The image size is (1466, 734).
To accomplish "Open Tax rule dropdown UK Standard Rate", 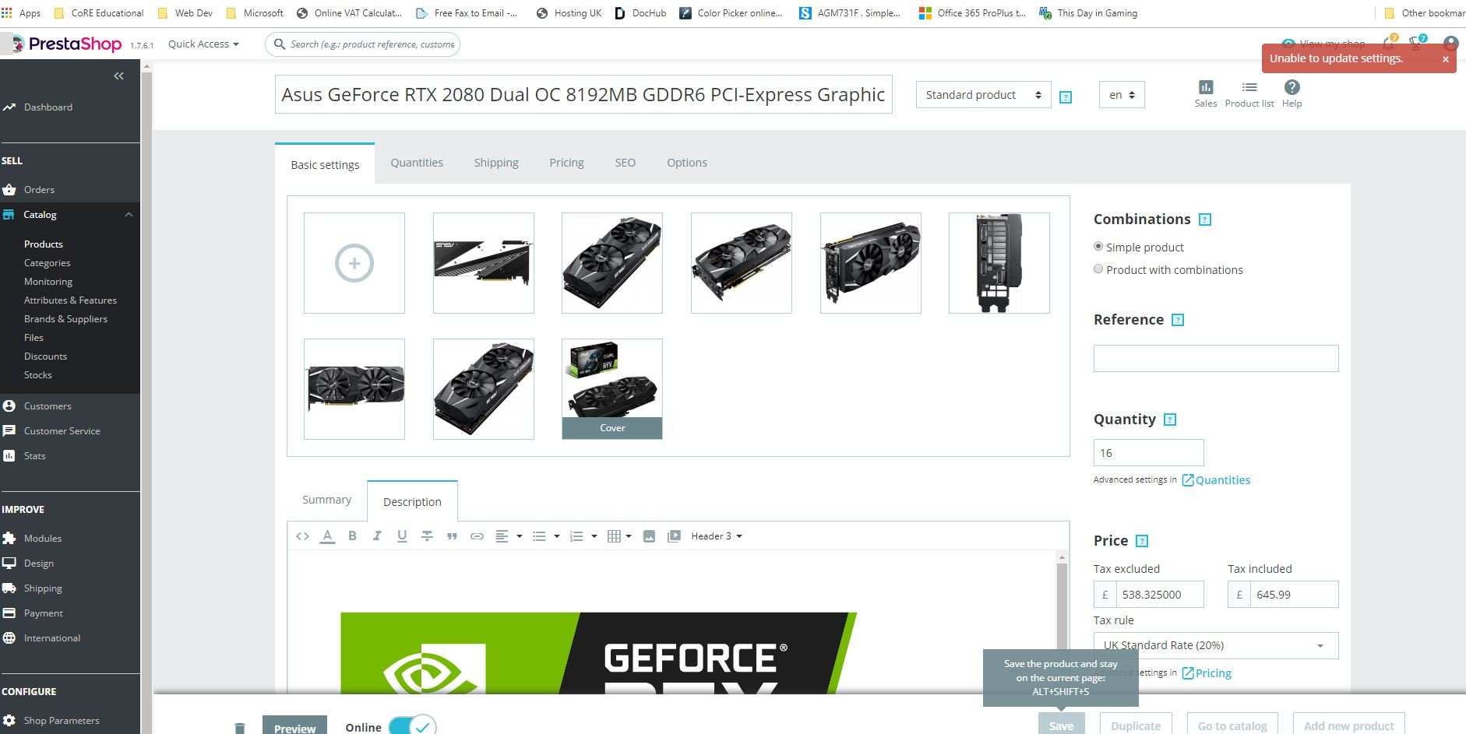I will click(1215, 645).
